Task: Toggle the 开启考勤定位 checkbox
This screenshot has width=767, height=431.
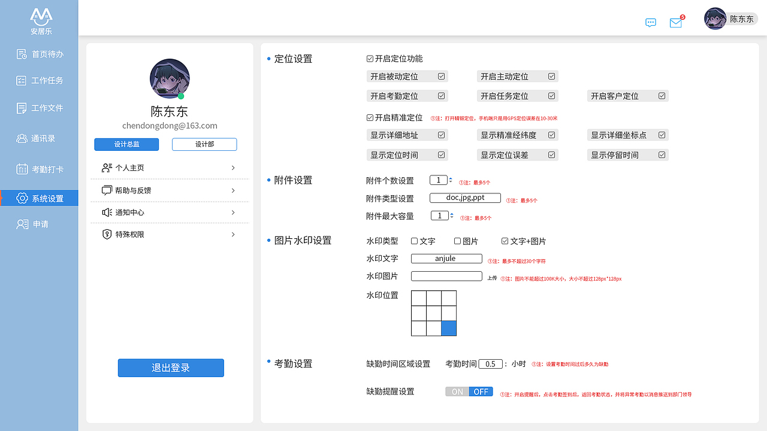Action: click(442, 96)
